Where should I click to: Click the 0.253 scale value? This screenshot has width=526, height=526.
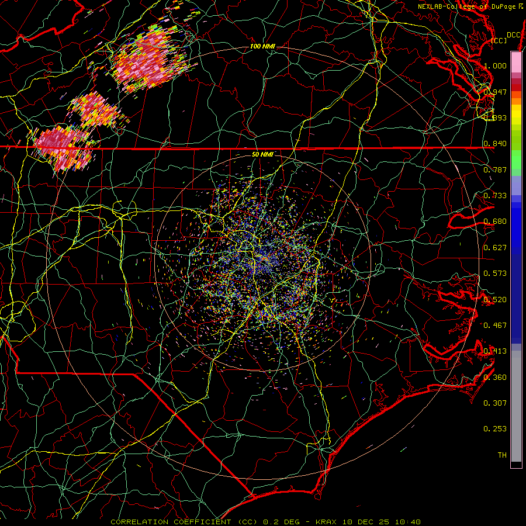[x=495, y=429]
